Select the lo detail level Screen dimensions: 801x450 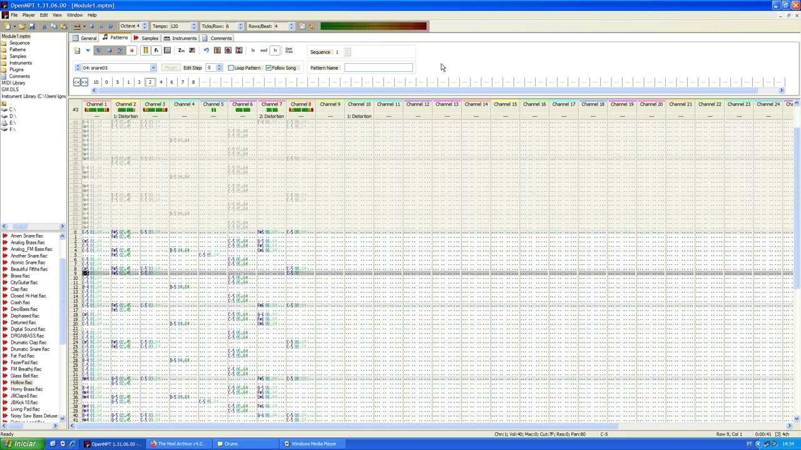pos(253,51)
